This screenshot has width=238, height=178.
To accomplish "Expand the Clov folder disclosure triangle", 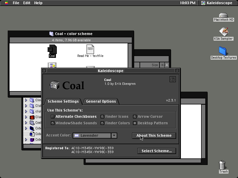I will (x=26, y=100).
